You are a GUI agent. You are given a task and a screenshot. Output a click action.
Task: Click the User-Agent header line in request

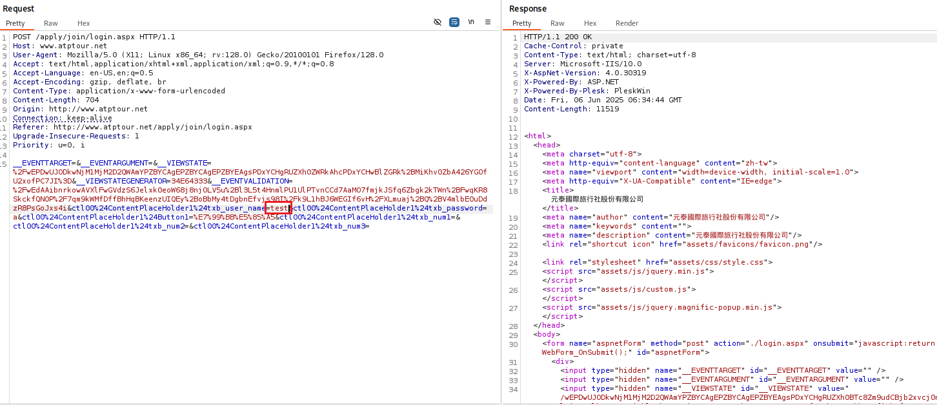(198, 55)
